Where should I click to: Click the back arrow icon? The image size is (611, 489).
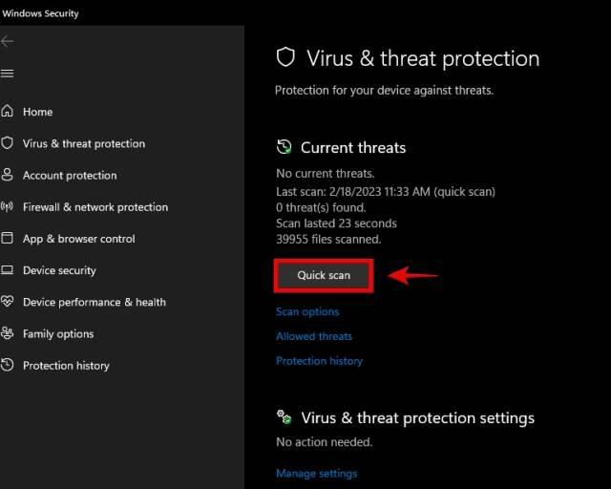point(8,41)
